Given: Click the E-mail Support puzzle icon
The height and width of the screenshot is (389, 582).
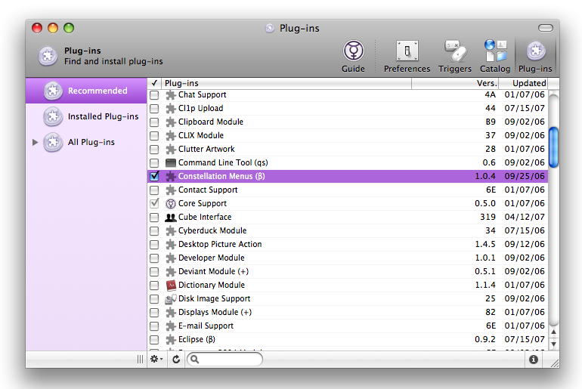Looking at the screenshot, I should (x=170, y=326).
